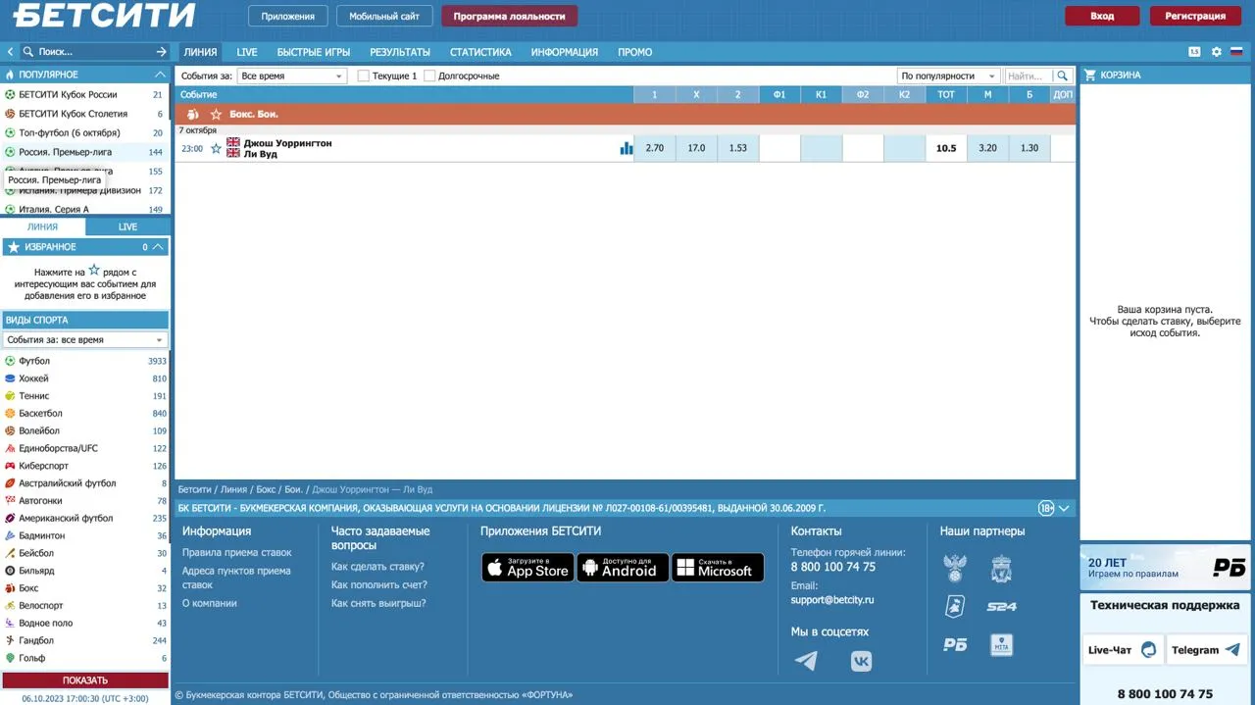Click the Вход login button
The image size is (1255, 705).
(1102, 16)
